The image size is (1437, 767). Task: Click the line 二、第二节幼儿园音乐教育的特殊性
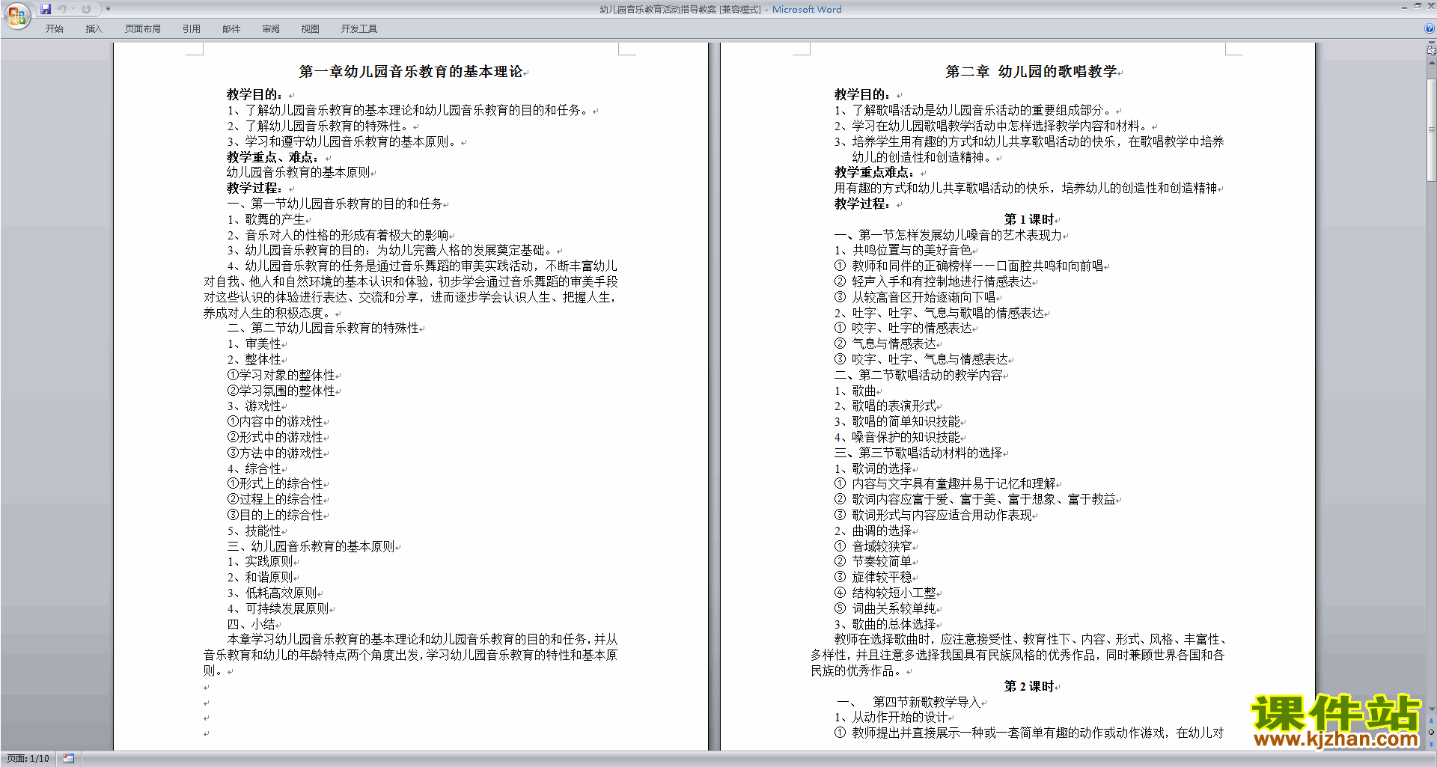(x=323, y=329)
